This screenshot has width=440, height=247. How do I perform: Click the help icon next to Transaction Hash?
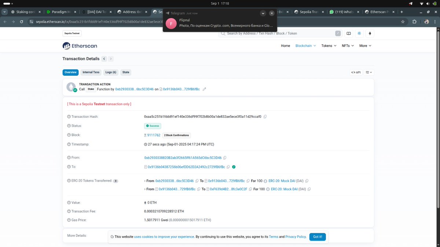[x=69, y=117]
